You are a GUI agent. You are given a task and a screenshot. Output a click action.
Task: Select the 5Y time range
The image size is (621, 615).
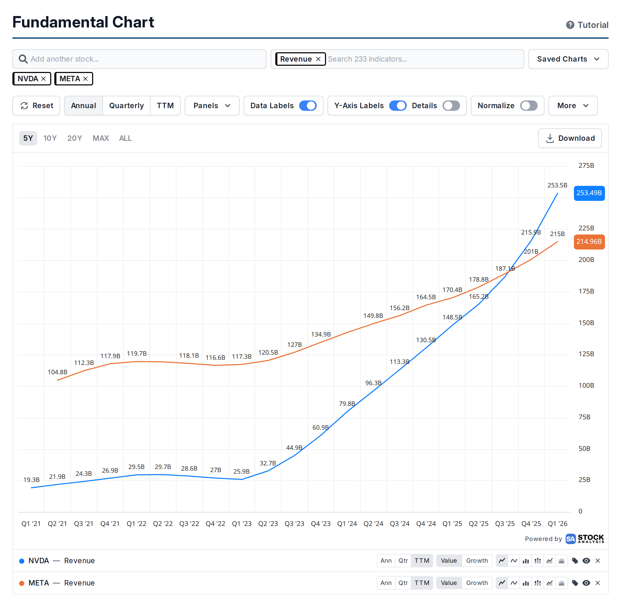[x=28, y=138]
